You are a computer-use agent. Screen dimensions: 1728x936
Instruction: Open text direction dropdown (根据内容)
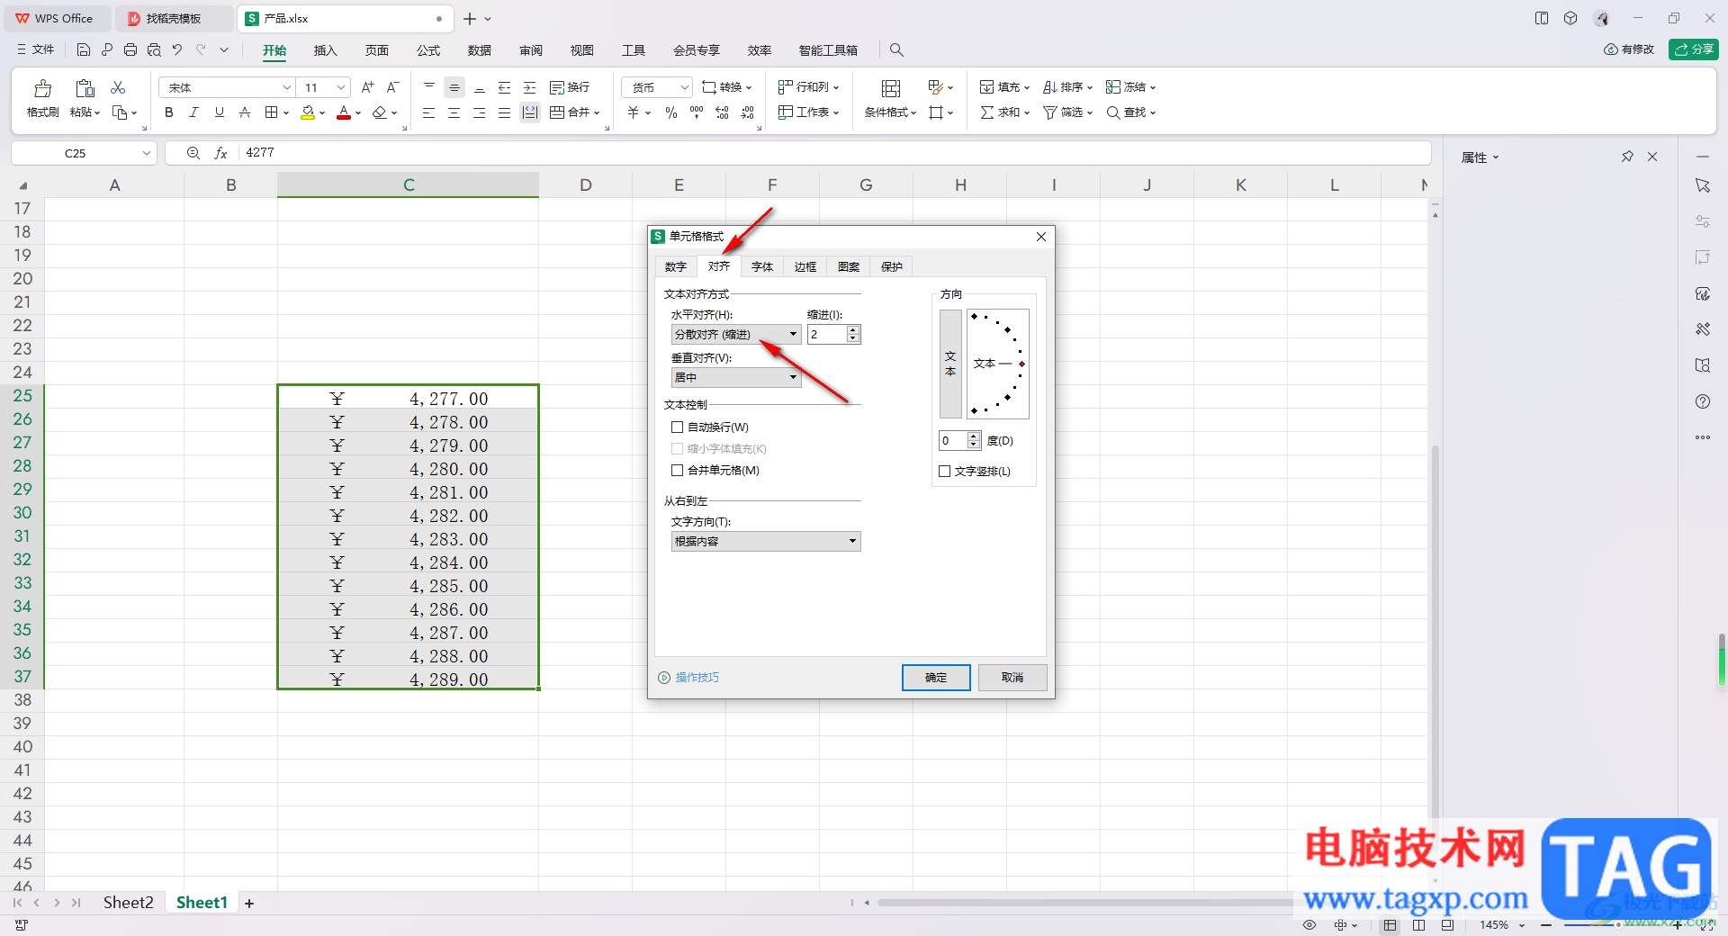coord(766,542)
